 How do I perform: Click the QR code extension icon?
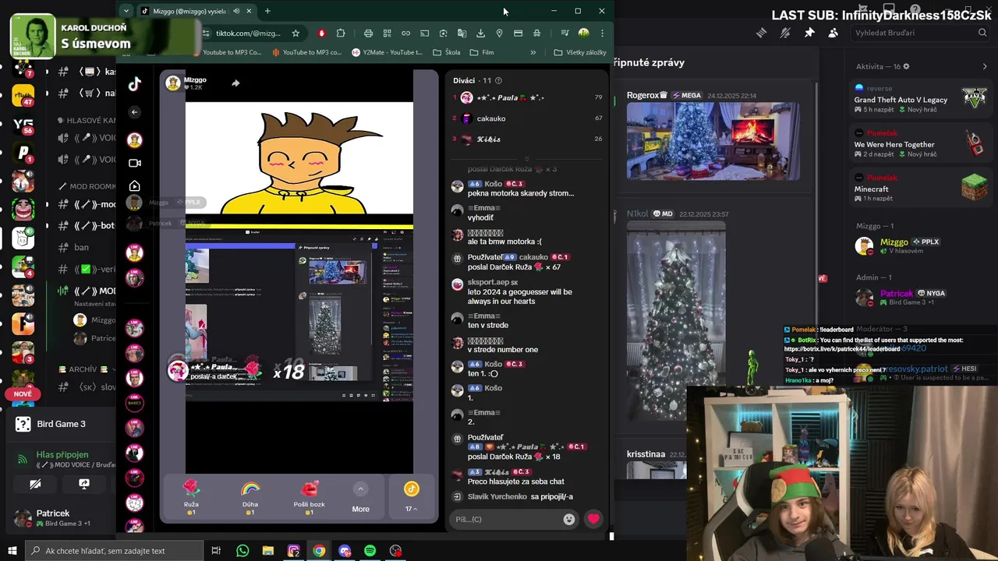coord(387,34)
